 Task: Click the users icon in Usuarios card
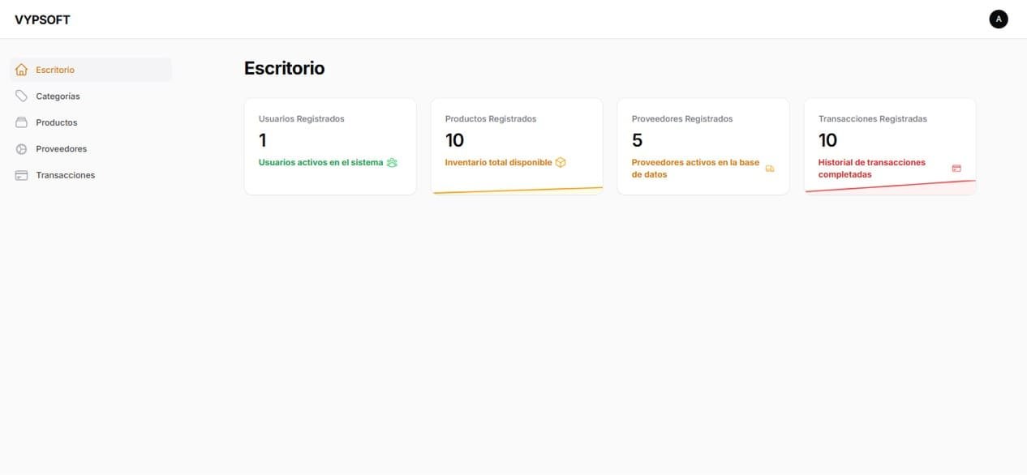click(x=392, y=163)
